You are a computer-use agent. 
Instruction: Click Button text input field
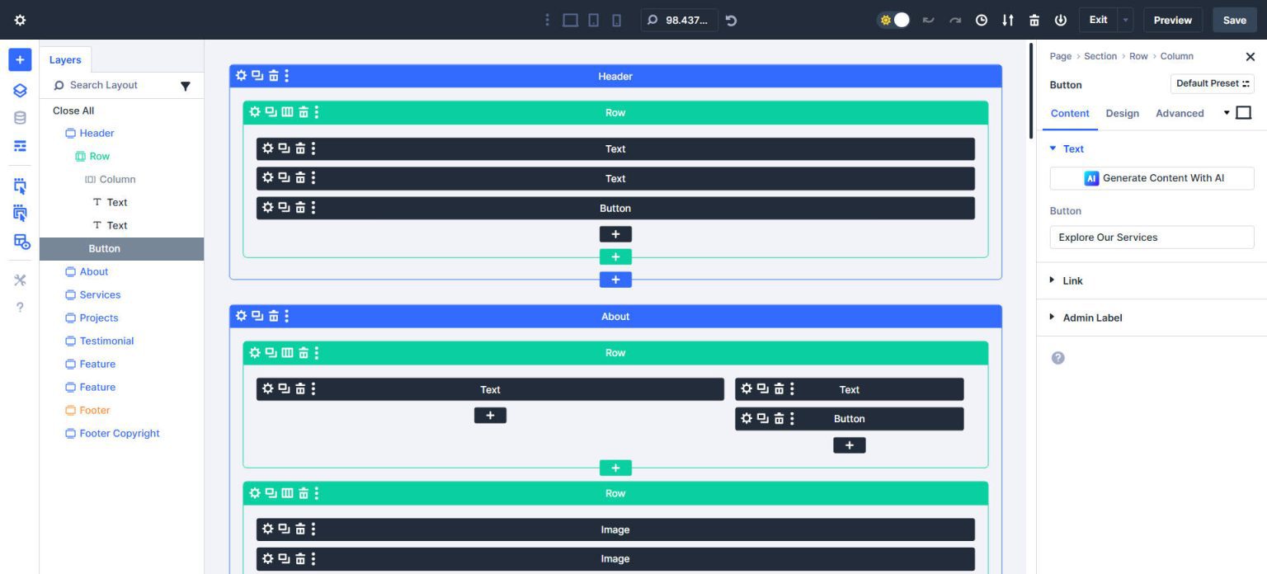click(1152, 238)
